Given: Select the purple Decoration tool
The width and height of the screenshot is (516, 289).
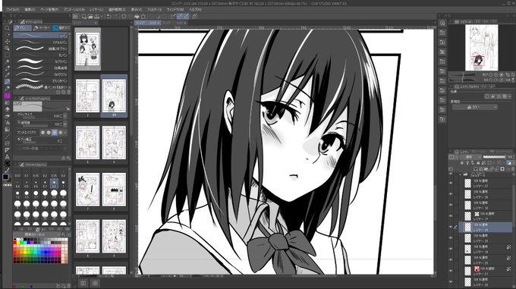Looking at the screenshot, I should coord(7,96).
